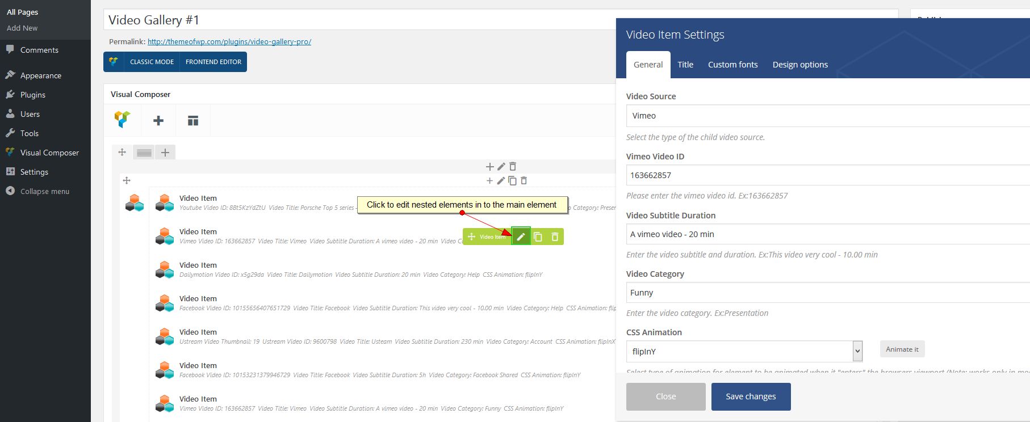Delete column using the upper trash icon
This screenshot has height=422, width=1030.
(x=513, y=167)
